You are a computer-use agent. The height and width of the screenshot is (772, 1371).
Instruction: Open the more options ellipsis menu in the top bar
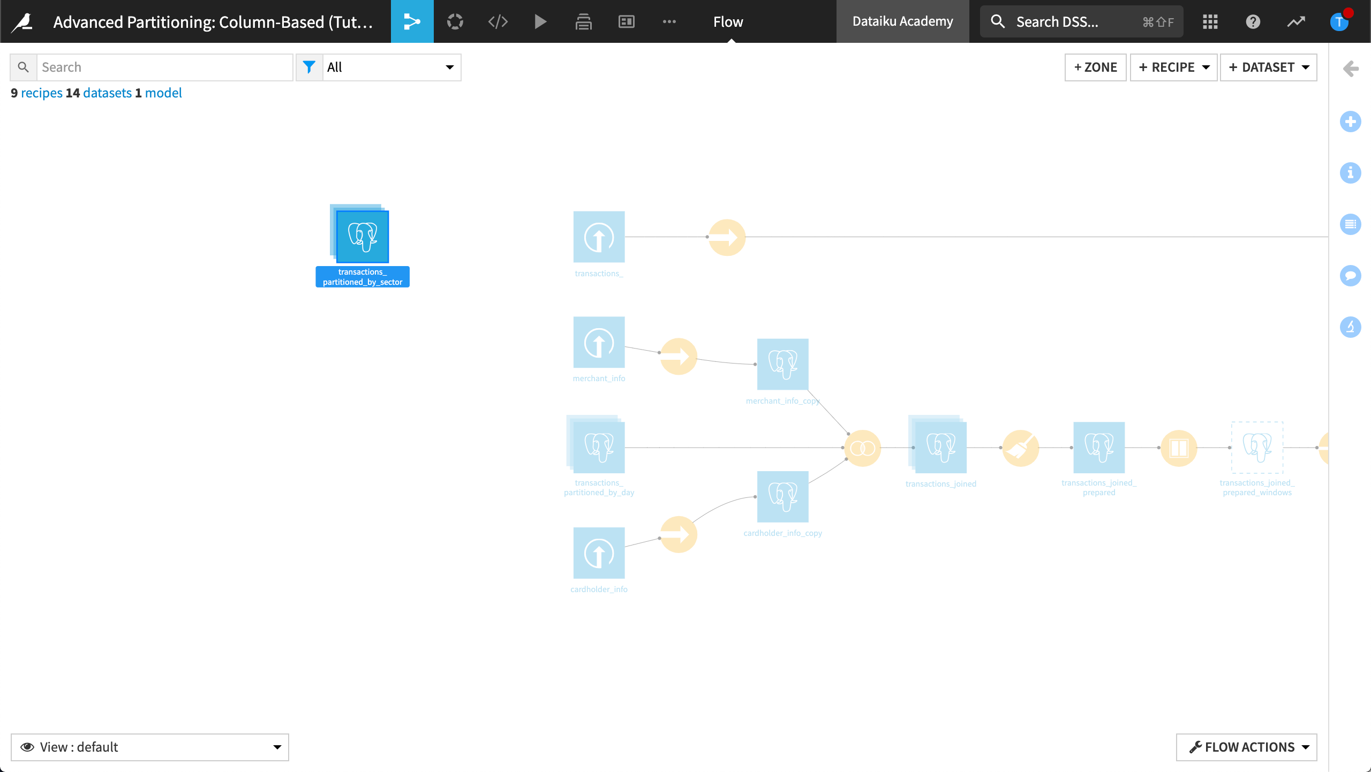point(669,21)
